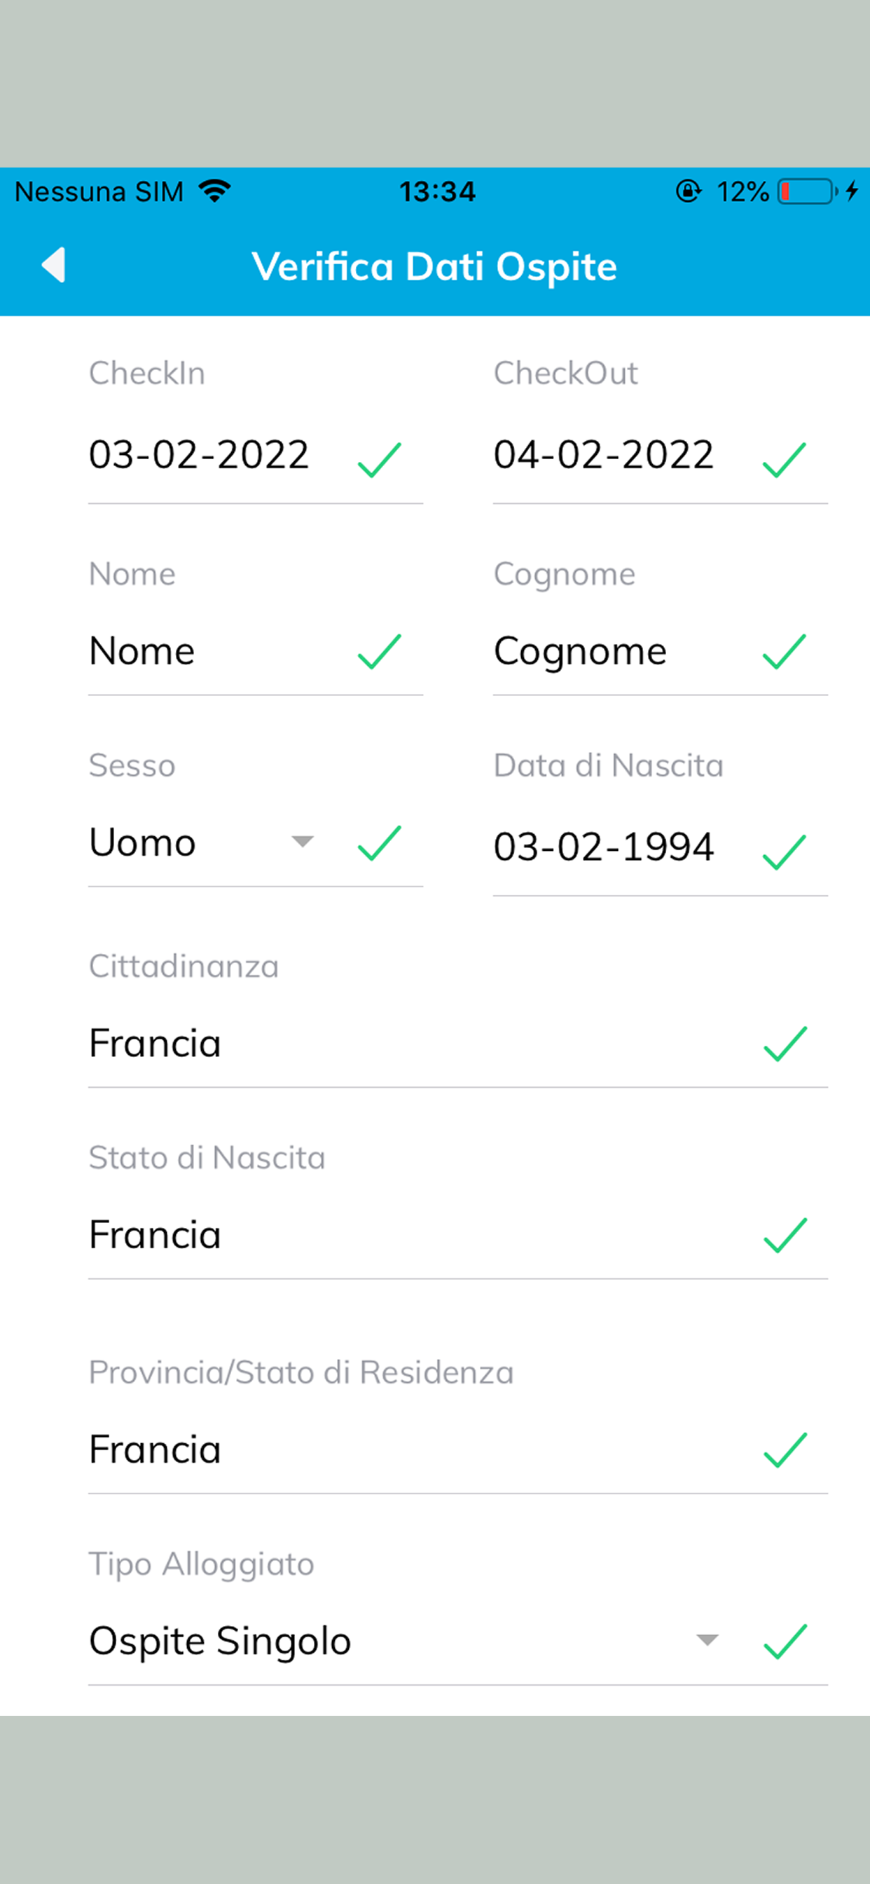
Task: Expand the Tipo Alloggiato dropdown arrow
Action: 707,1639
